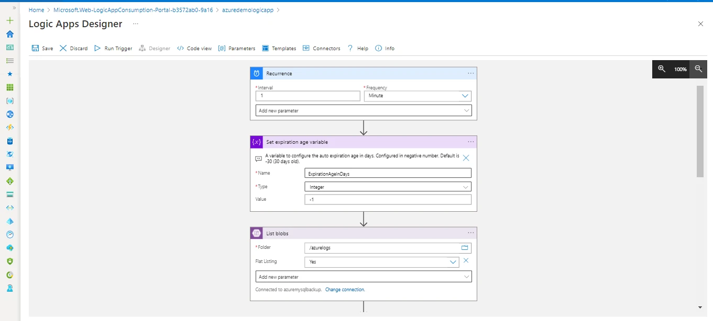Click Create a resource plus icon in sidebar

[8, 20]
